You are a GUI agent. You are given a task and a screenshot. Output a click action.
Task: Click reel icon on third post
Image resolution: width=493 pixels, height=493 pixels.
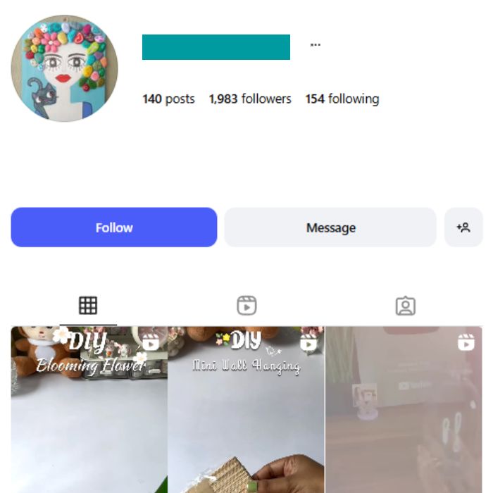466,342
